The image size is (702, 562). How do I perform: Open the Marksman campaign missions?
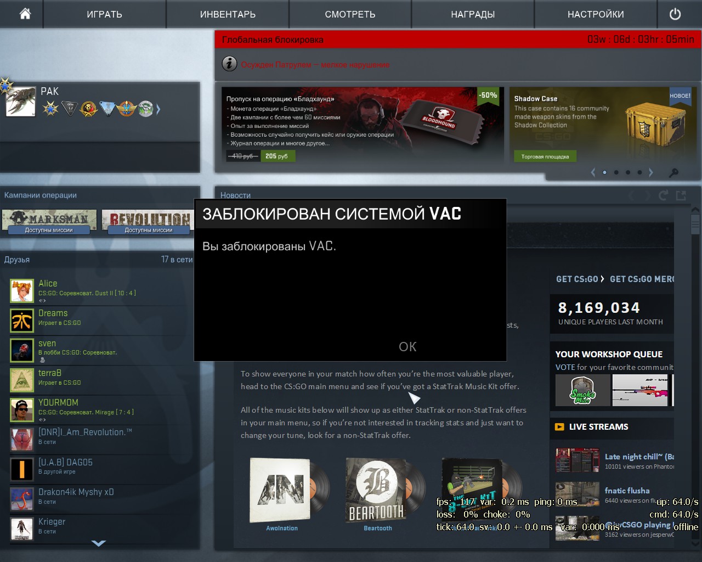click(x=49, y=222)
